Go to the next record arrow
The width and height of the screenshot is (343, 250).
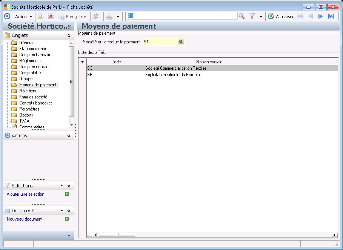(321, 16)
